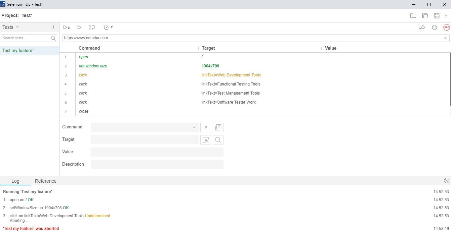
Task: Switch to the Log tab
Action: 15,181
